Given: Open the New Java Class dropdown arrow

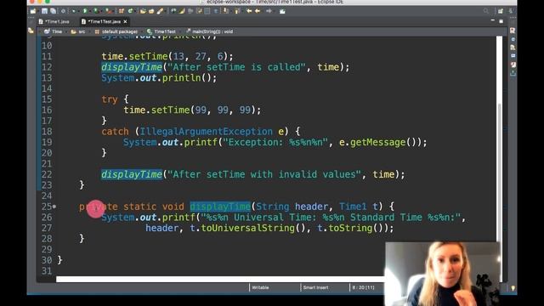Looking at the screenshot, I should click(x=135, y=11).
